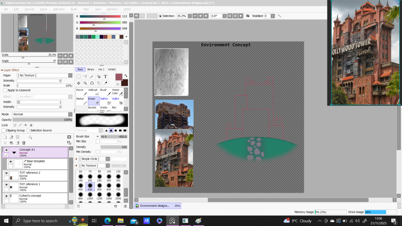Check Apply to Linework option
This screenshot has height=226, width=402.
(5, 90)
